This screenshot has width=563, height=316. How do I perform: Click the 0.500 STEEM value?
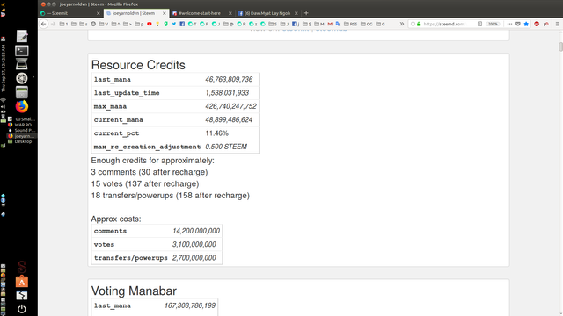226,147
